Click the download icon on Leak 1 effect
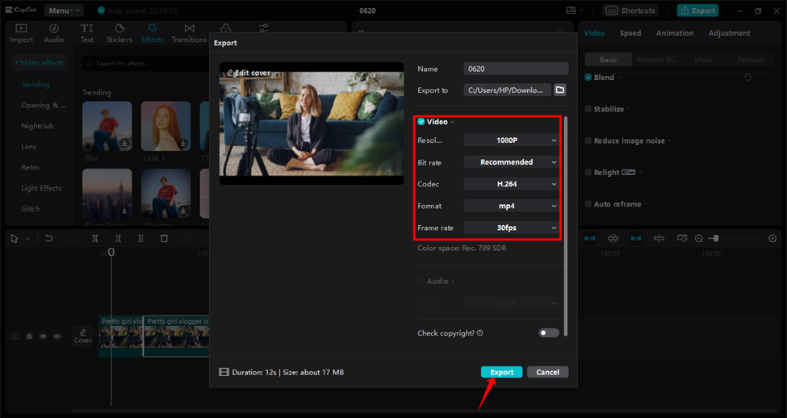 click(x=183, y=144)
